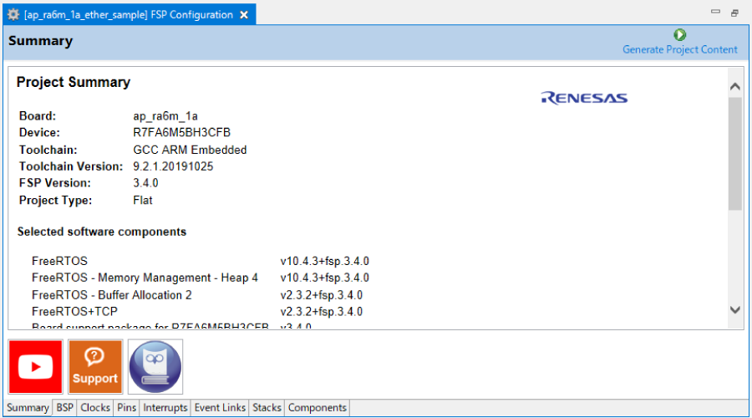Switch to the Components tab

click(x=317, y=407)
